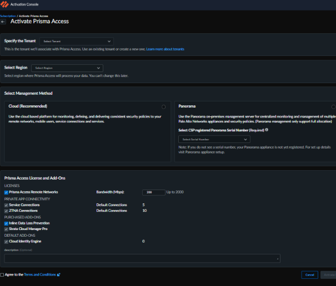This screenshot has width=336, height=286.
Task: Toggle the Prisma Access Remote Networks checkbox
Action: (x=6, y=192)
